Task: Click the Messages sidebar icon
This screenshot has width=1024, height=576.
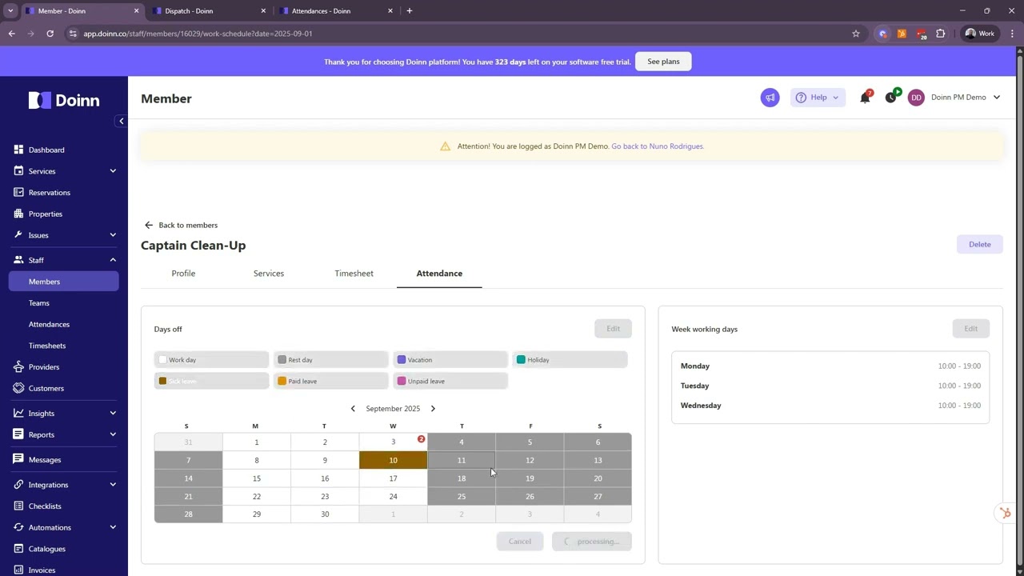Action: click(18, 459)
